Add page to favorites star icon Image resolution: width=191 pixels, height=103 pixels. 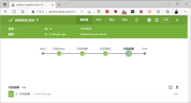[89, 12]
